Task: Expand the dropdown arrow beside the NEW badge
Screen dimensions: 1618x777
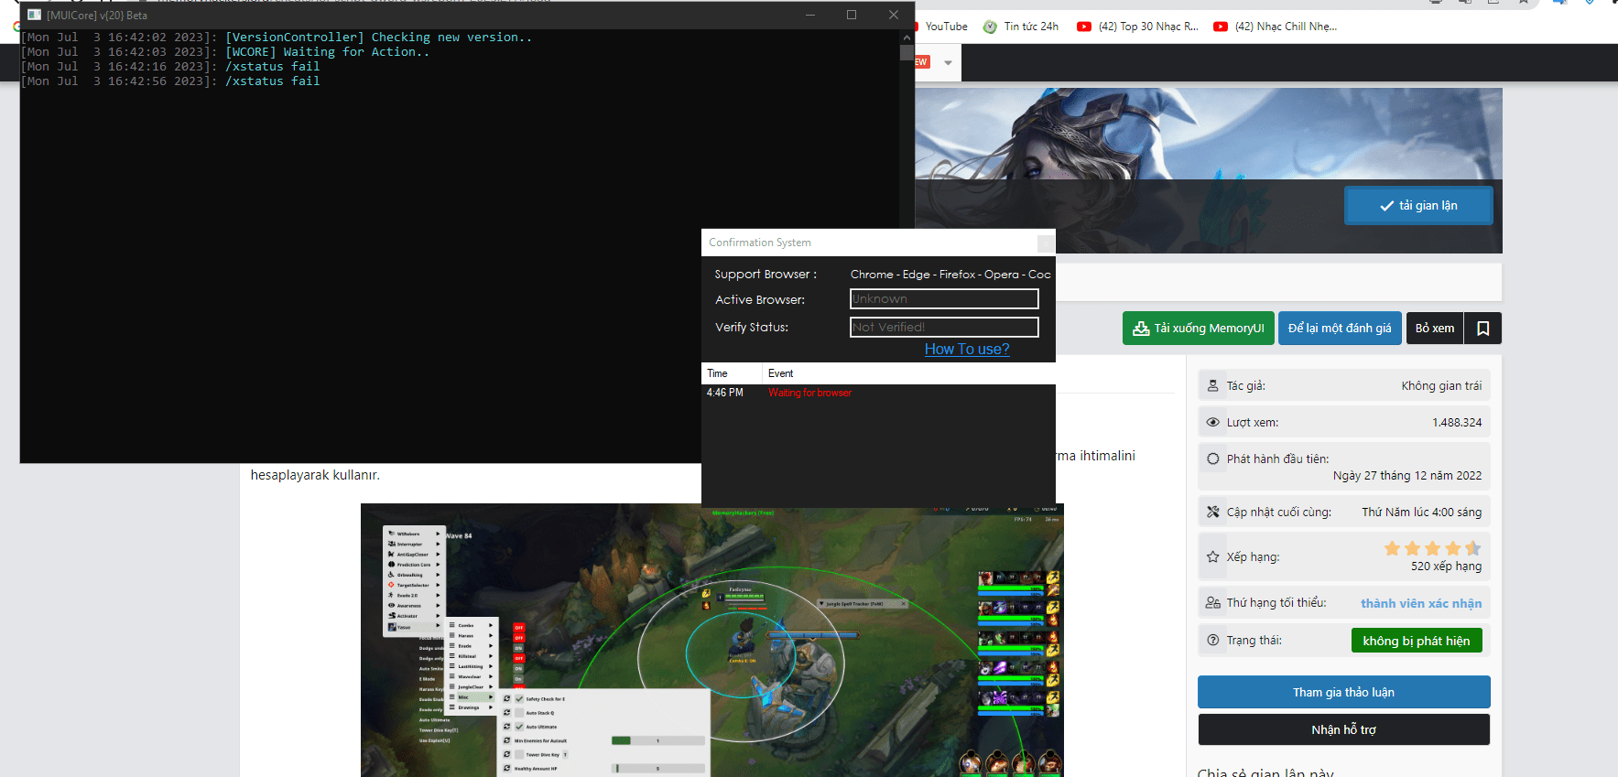Action: click(x=948, y=63)
